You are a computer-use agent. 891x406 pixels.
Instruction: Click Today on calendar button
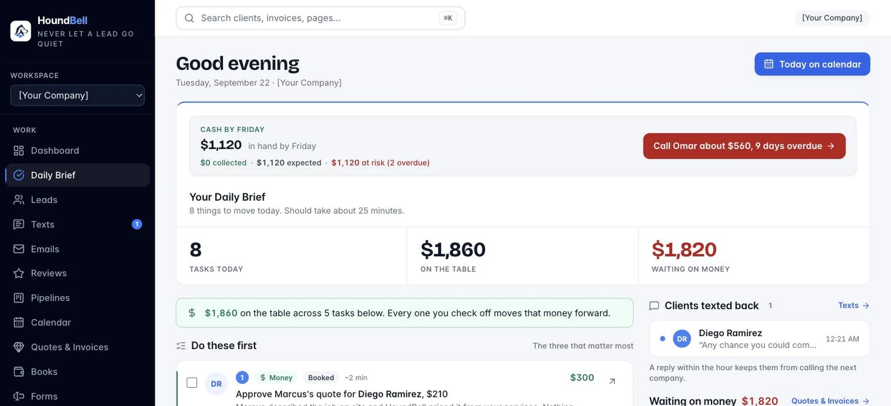click(x=812, y=64)
